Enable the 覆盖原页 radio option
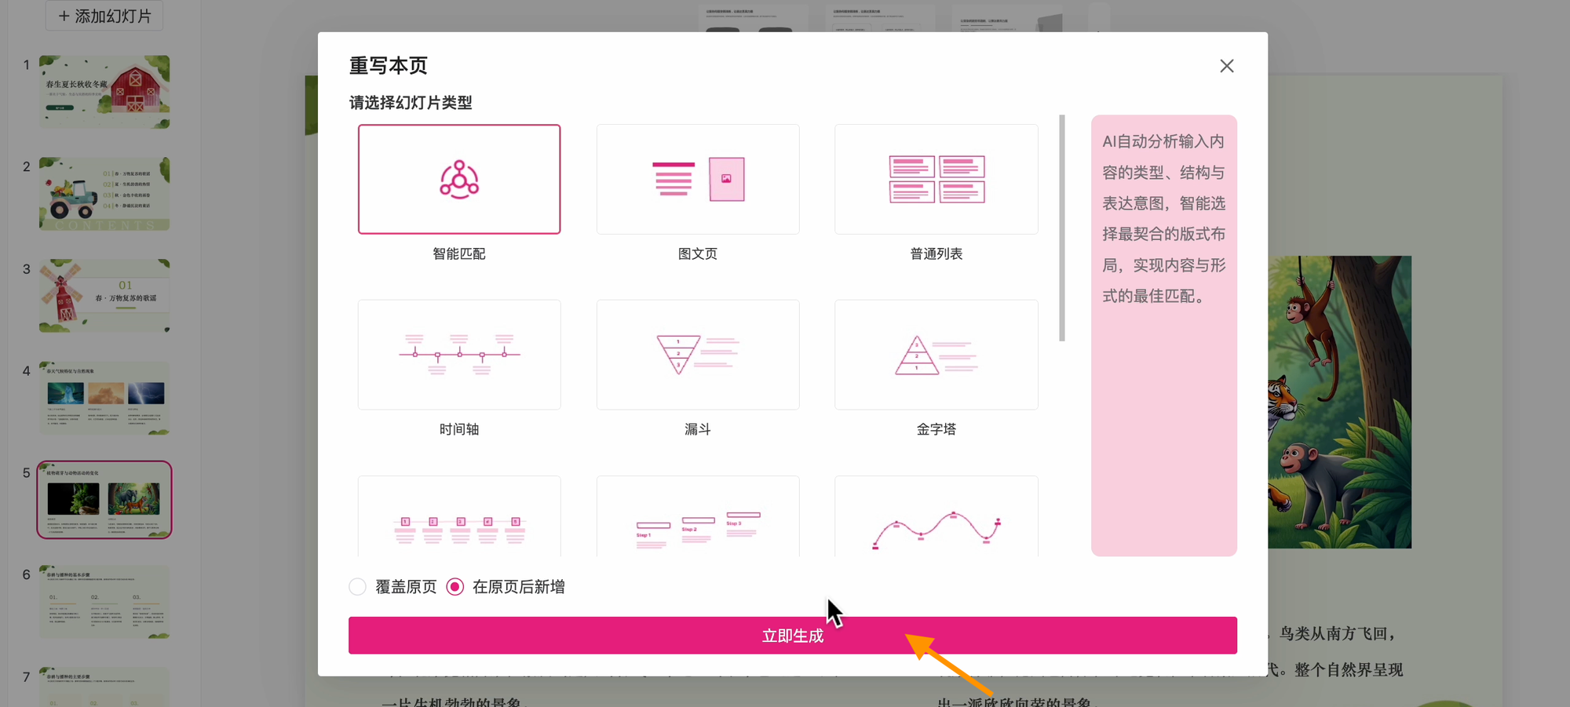1570x707 pixels. [x=358, y=587]
